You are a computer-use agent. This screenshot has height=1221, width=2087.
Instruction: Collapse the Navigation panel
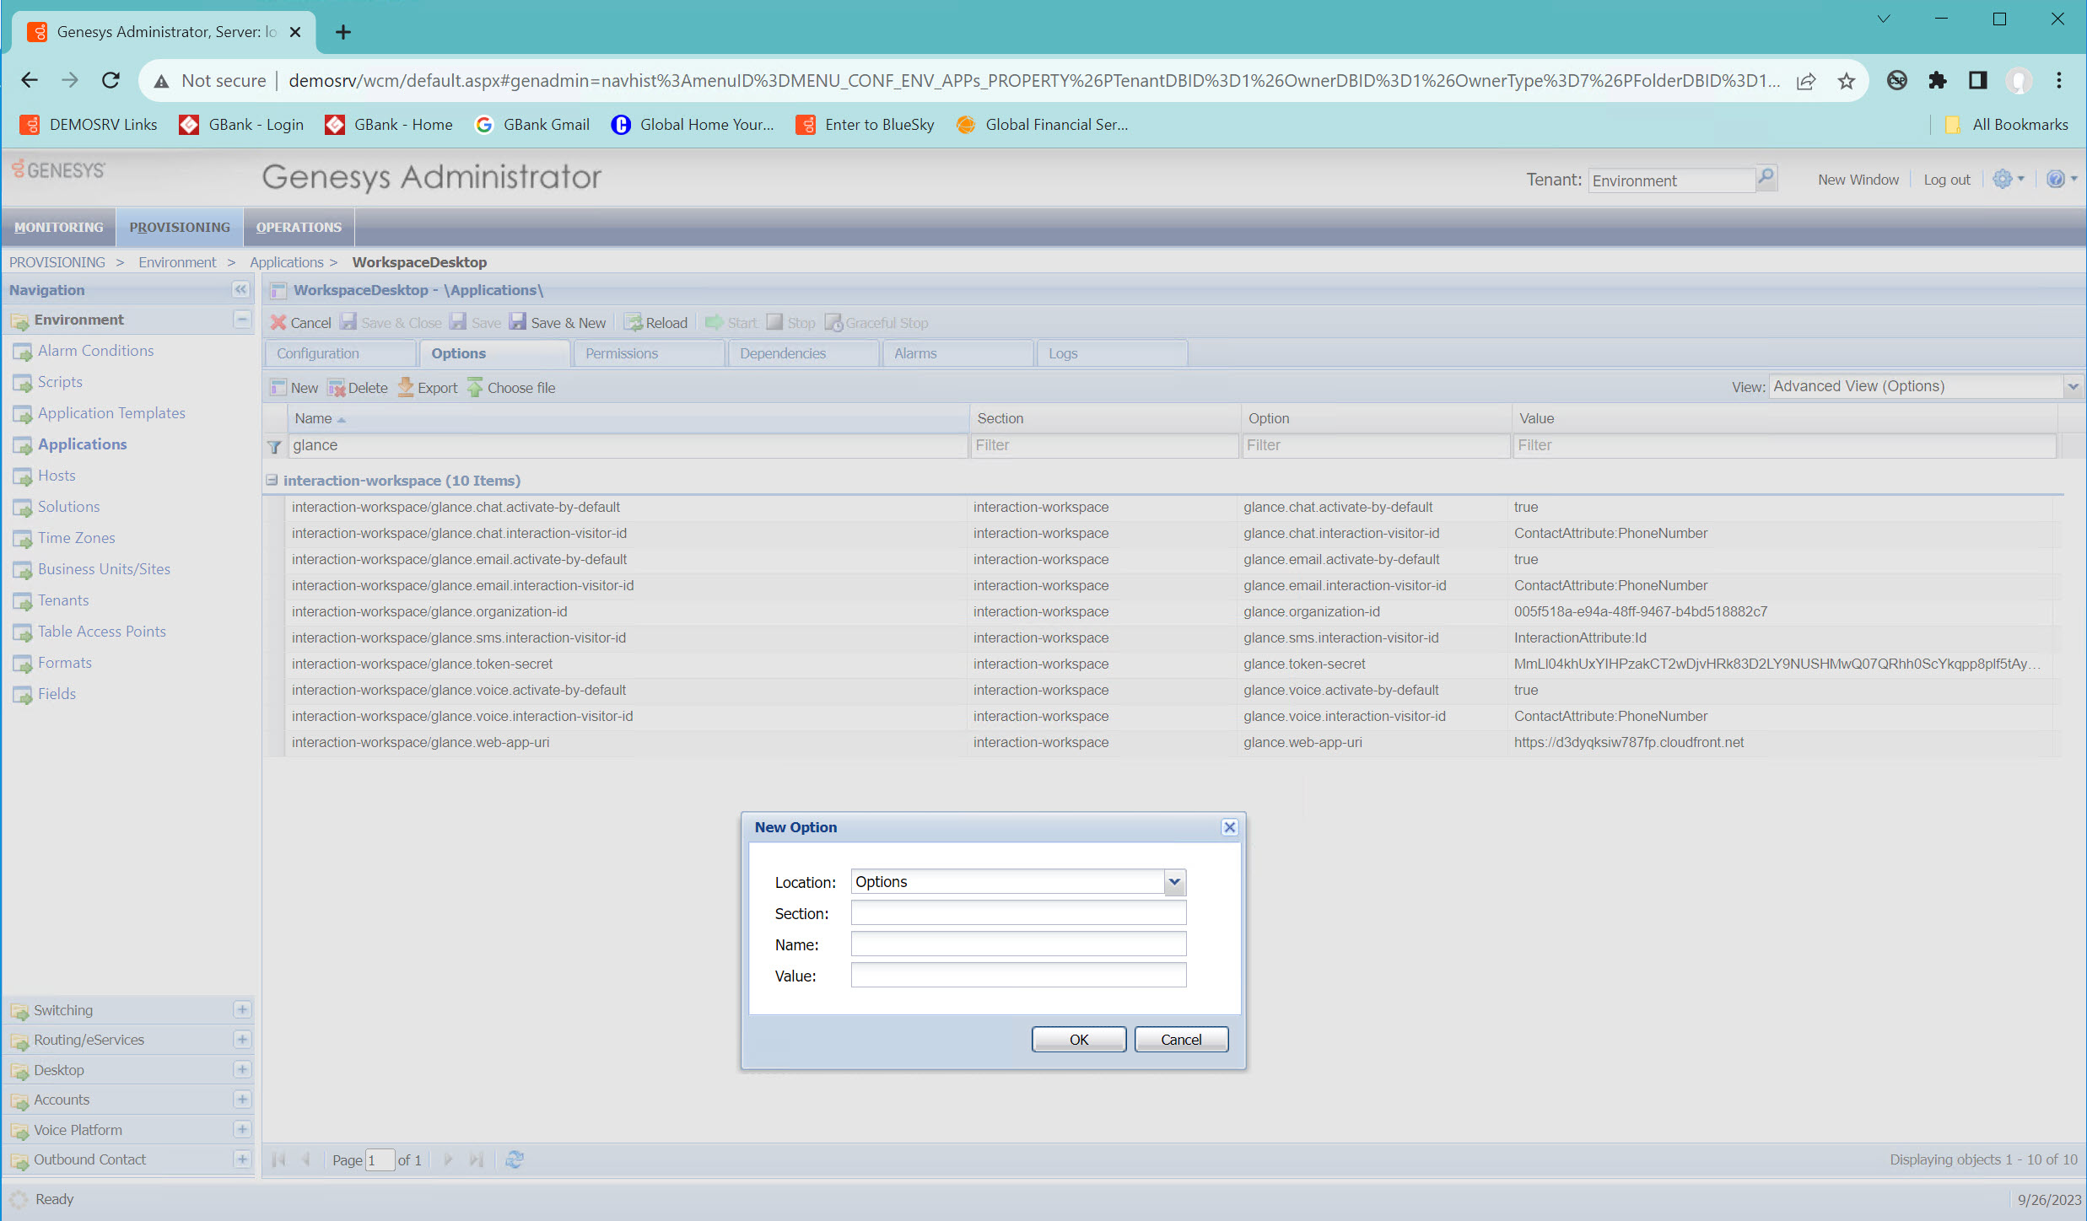(240, 289)
